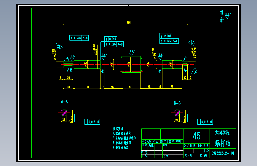This screenshot has height=166, width=257.
Task: Click the 签名 title block cell
Action: (172, 141)
